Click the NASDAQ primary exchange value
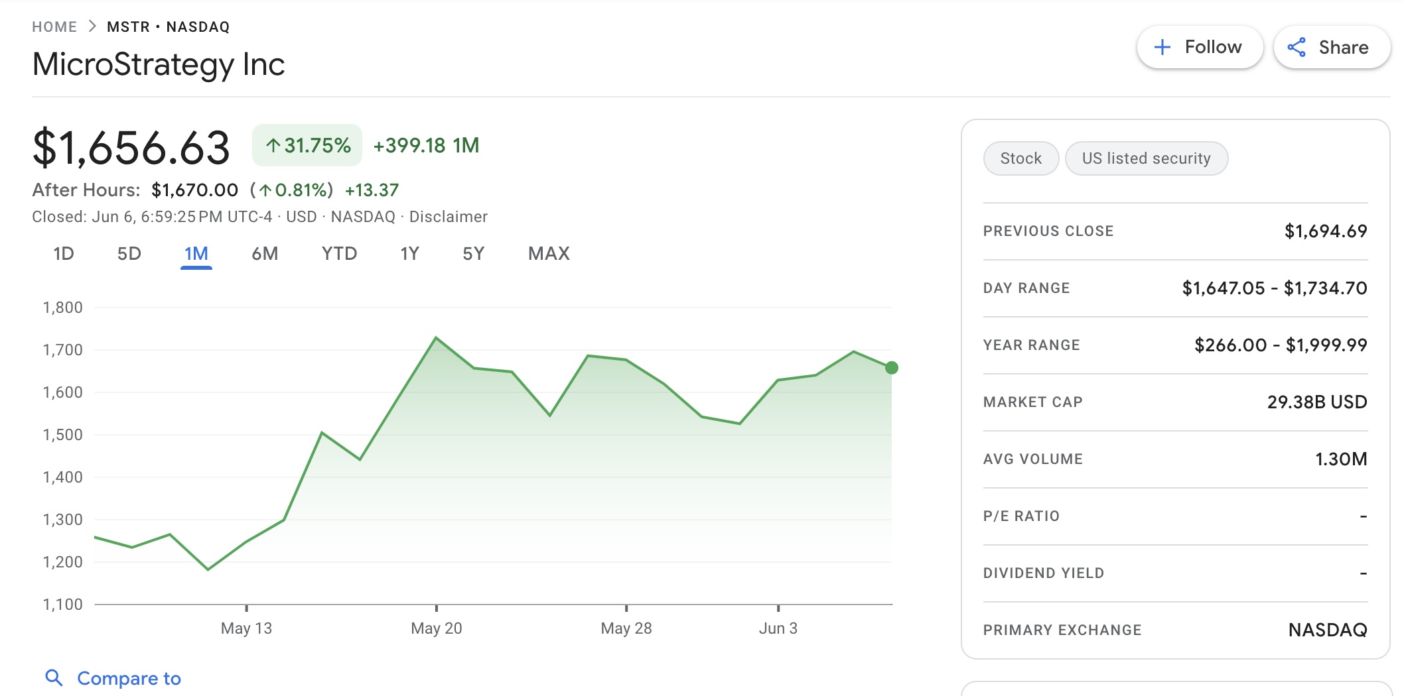The width and height of the screenshot is (1404, 696). 1328,630
